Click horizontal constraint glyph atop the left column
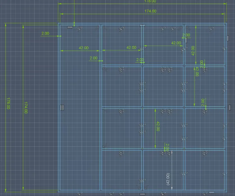Viewport: 235px width, 196px height. (70, 27)
